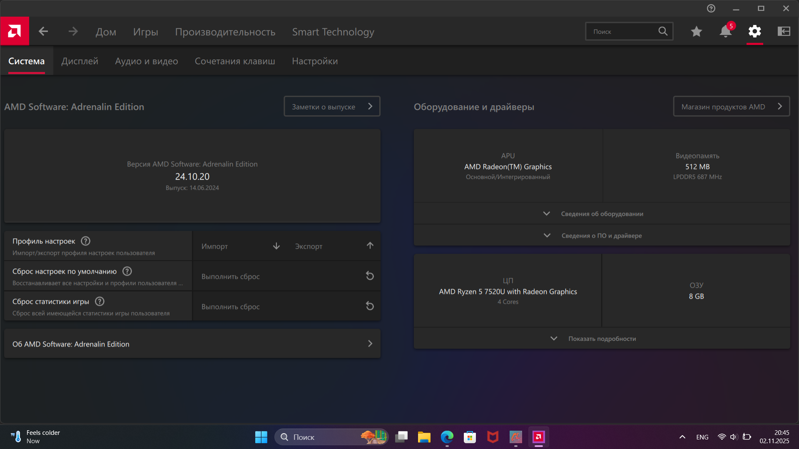Viewport: 799px width, 449px height.
Task: Click the AMD logo home icon
Action: pos(15,31)
